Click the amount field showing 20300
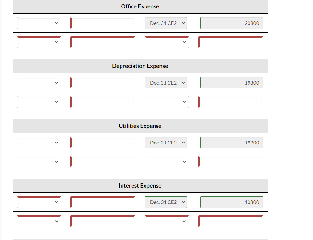 click(x=231, y=23)
